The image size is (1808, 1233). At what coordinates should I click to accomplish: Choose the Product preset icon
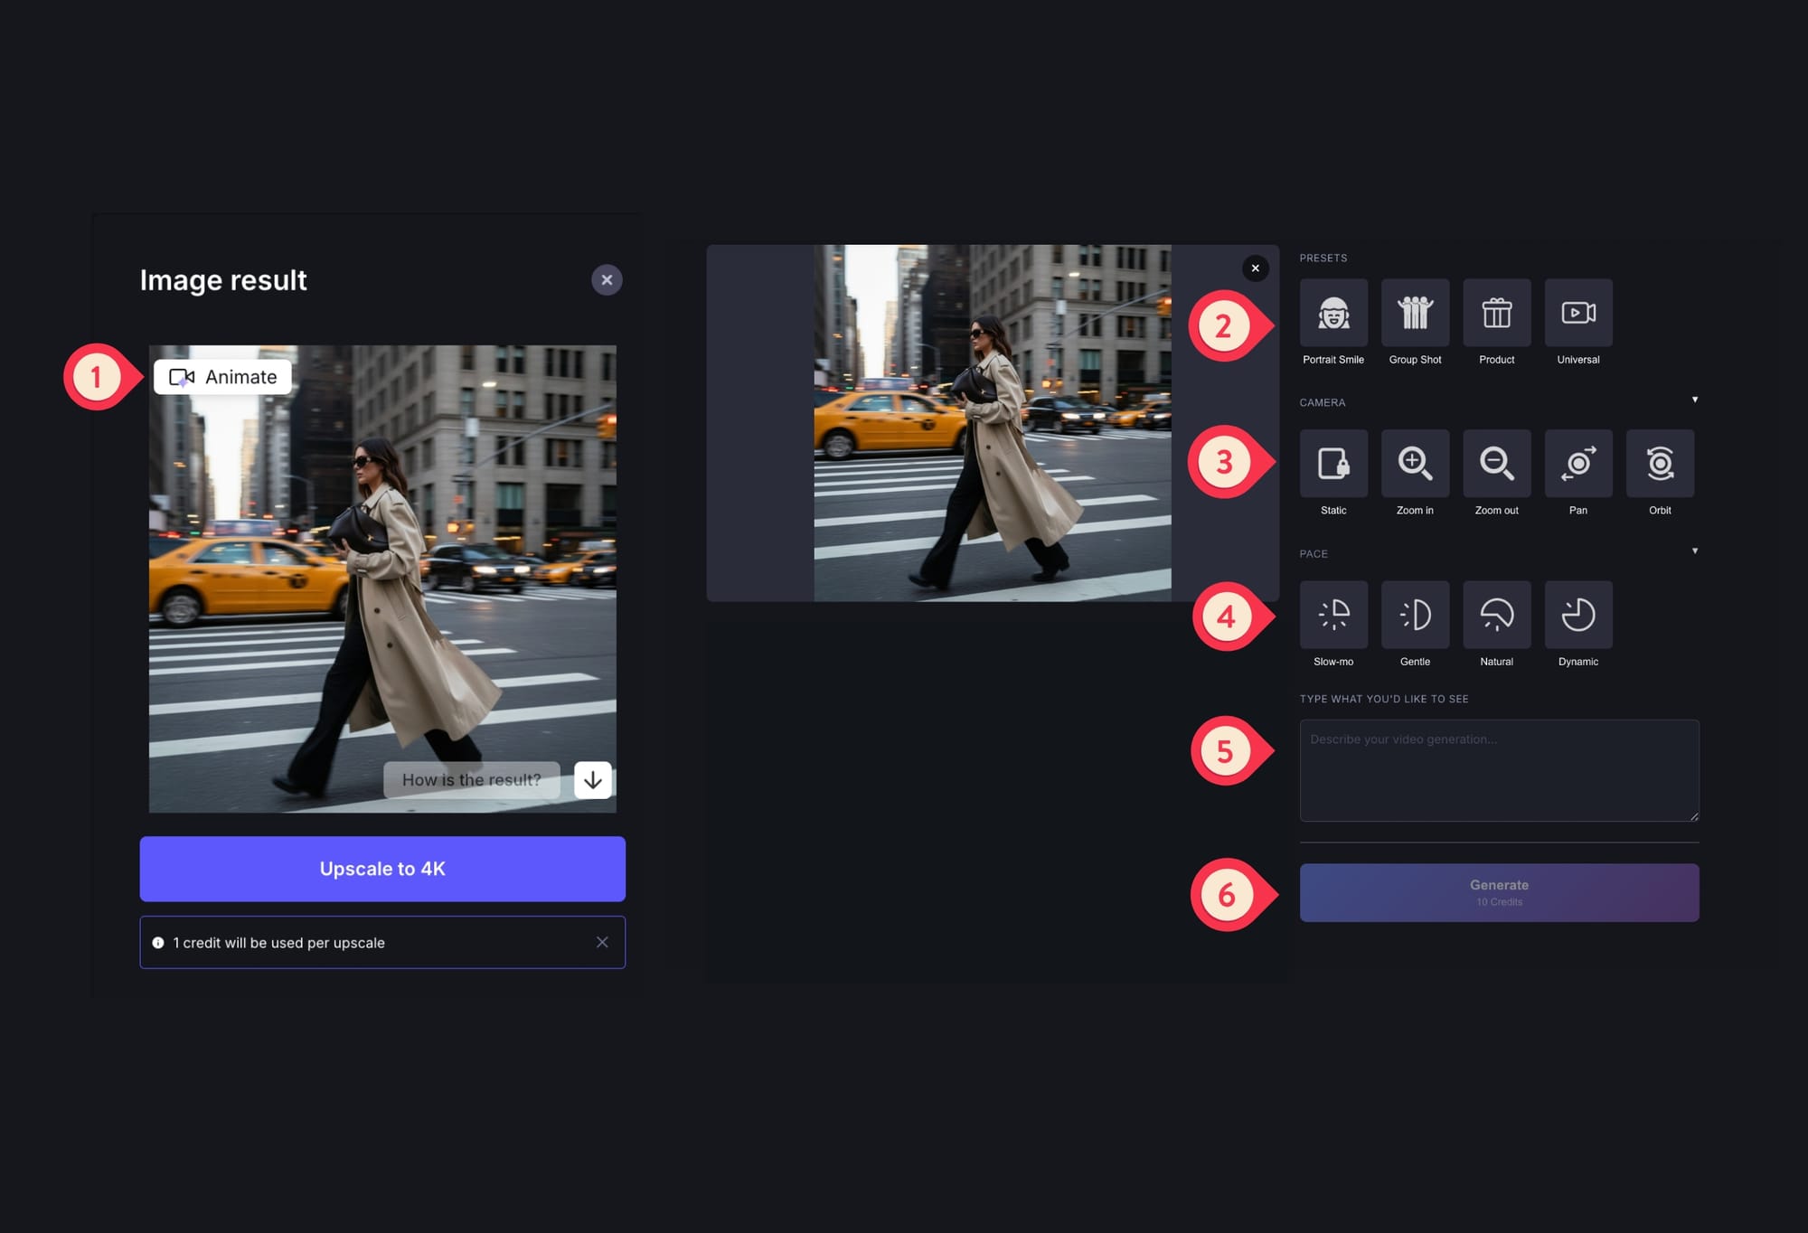1496,313
